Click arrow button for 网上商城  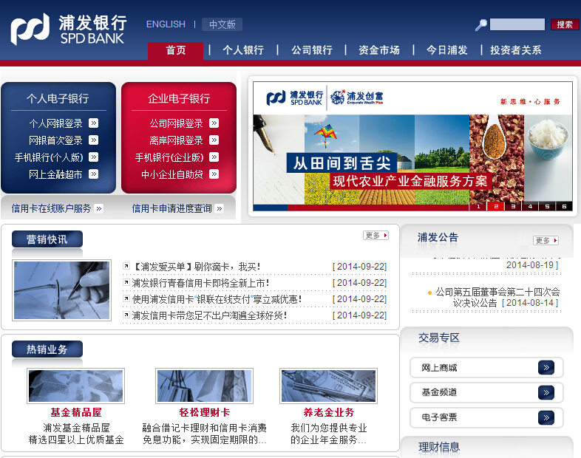pos(546,368)
